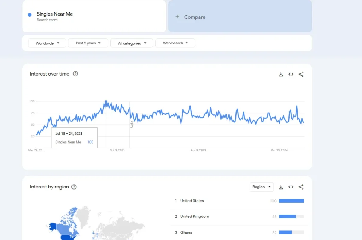
Task: Download the Interest by region data
Action: pyautogui.click(x=281, y=187)
